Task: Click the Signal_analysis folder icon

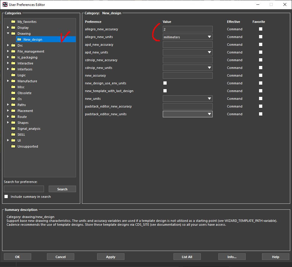Action: 13,129
